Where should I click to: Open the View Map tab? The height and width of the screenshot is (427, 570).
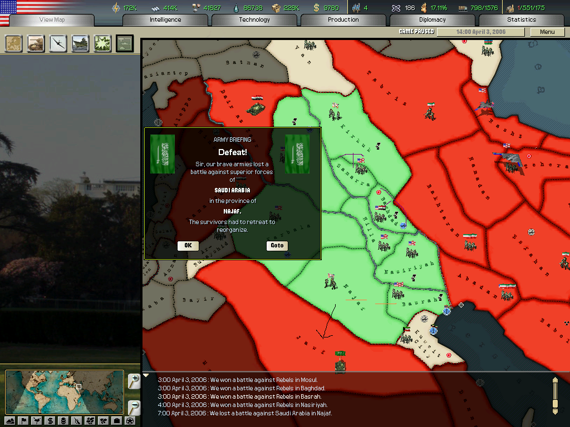pos(52,19)
